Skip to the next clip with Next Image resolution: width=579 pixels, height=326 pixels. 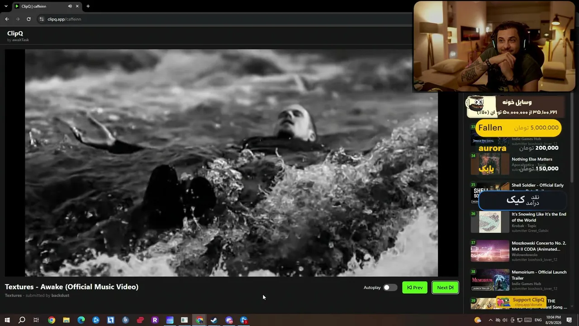pos(445,288)
